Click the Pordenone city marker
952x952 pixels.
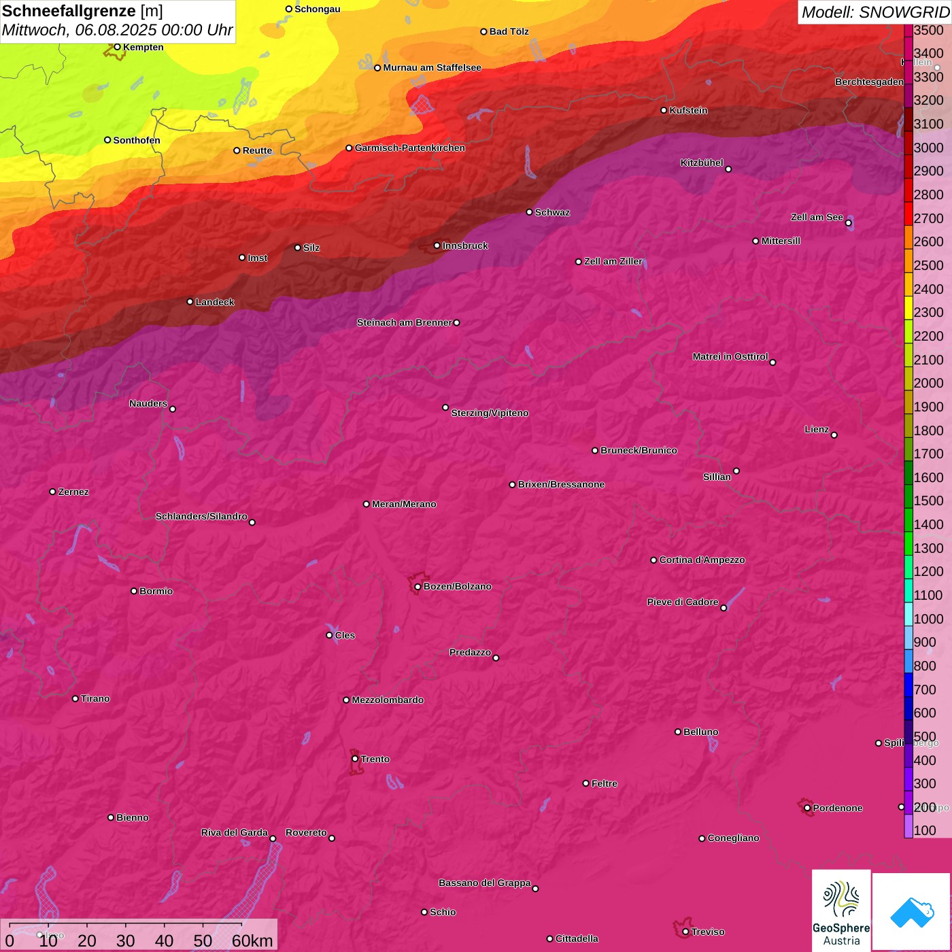coord(808,809)
